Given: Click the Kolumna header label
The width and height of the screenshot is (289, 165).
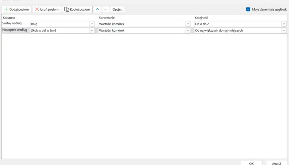Looking at the screenshot, I should tap(9, 18).
